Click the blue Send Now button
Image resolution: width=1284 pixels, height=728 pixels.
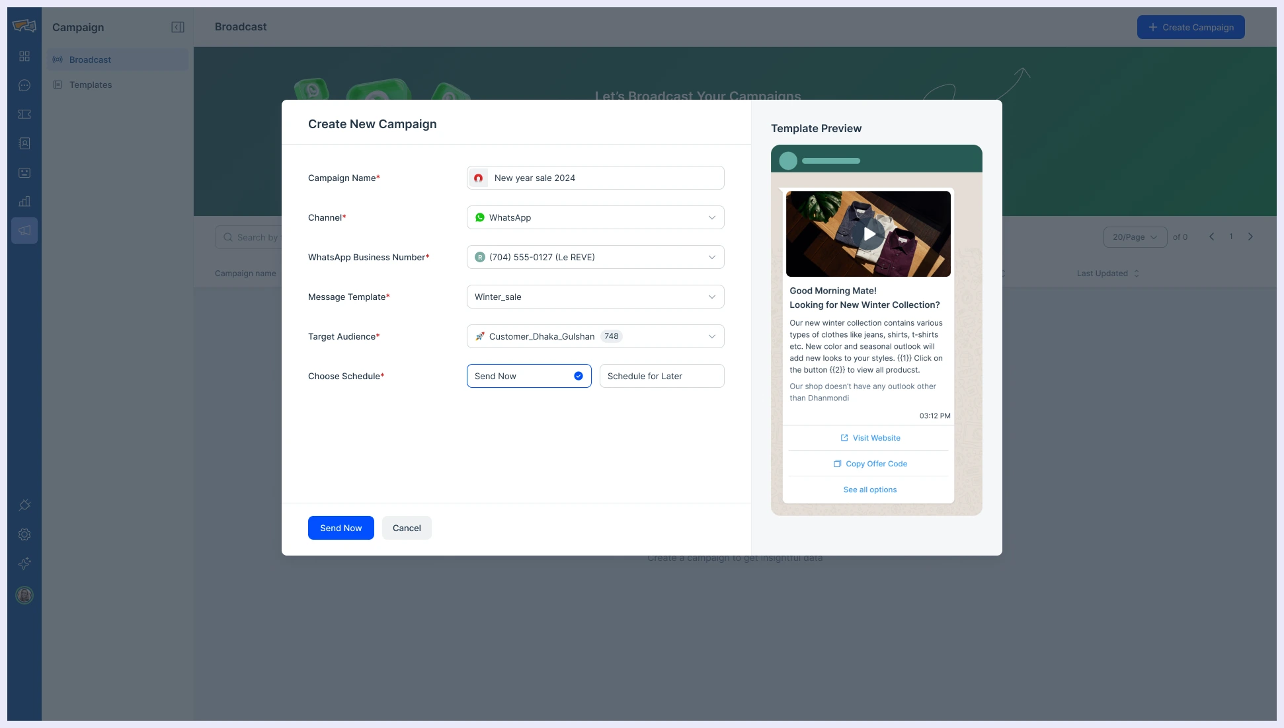pos(341,528)
